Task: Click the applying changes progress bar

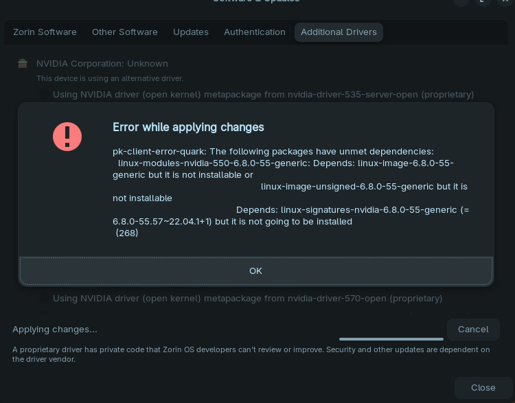Action: tap(391, 339)
